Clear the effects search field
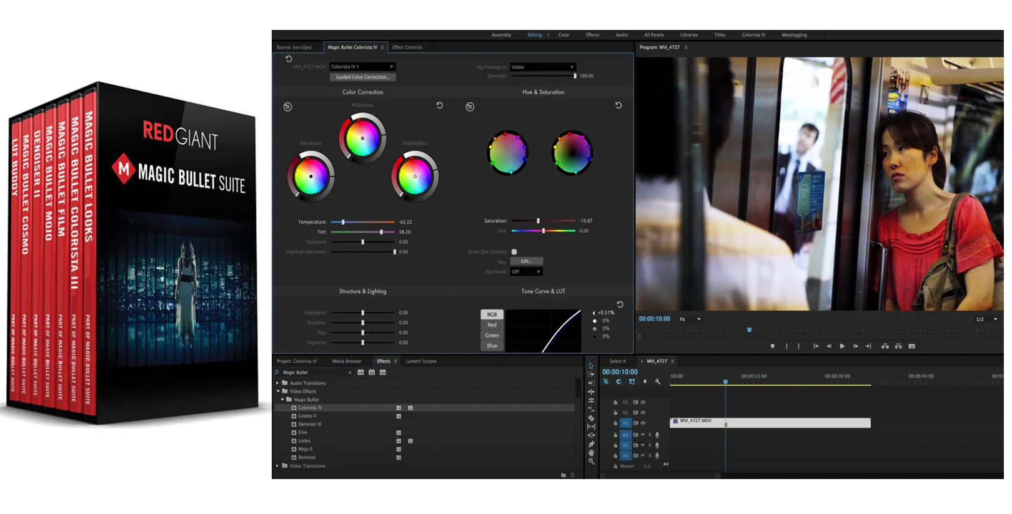Viewport: 1012px width, 514px height. (350, 372)
